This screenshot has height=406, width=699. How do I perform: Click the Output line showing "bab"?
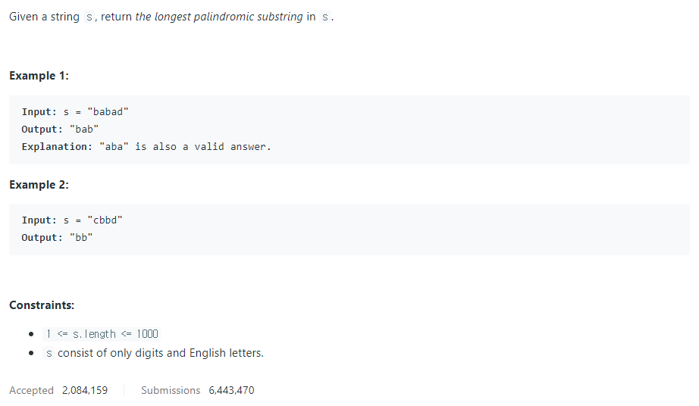click(x=60, y=130)
